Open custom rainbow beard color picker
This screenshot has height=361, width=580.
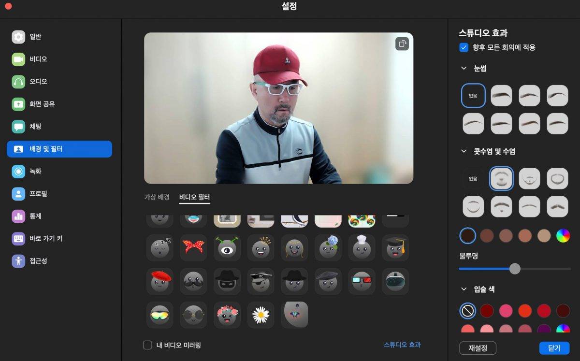[x=563, y=236]
